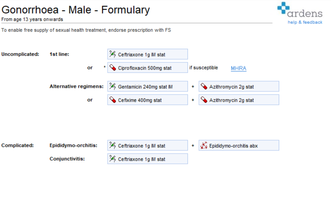Click the capsule icon beside Ciprofloxacin 500mg stat
The image size is (331, 197).
pyautogui.click(x=112, y=68)
